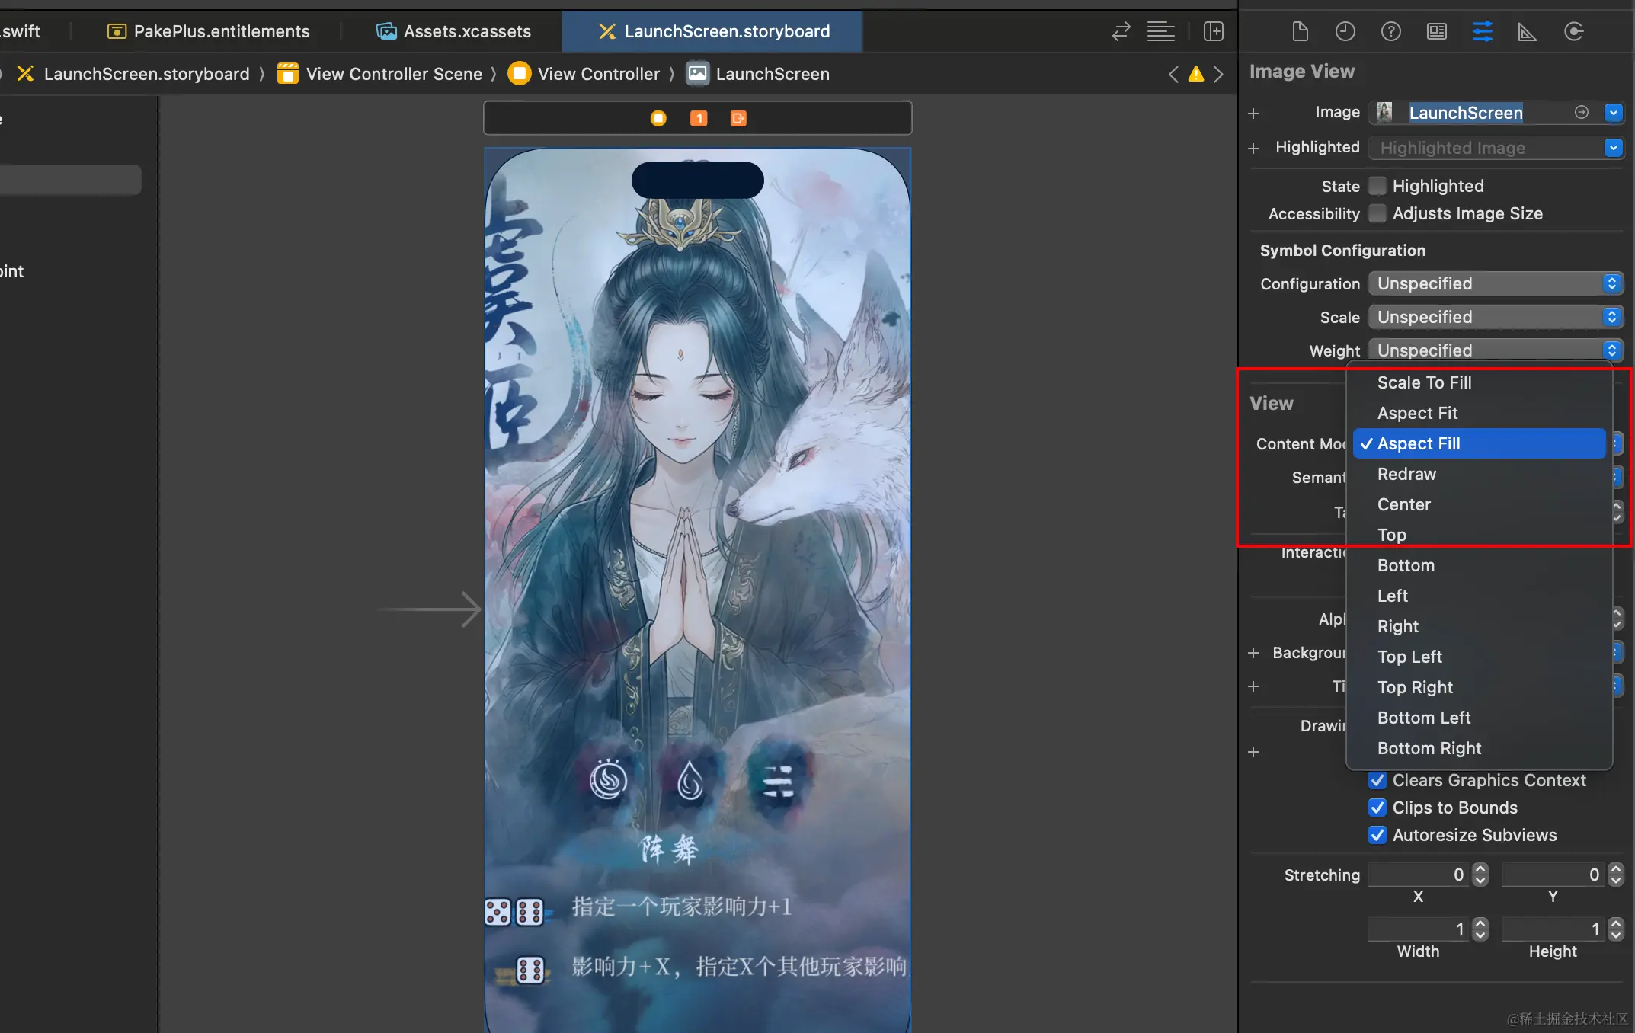The image size is (1635, 1033).
Task: Open the Size inspector ruler icon
Action: [x=1527, y=31]
